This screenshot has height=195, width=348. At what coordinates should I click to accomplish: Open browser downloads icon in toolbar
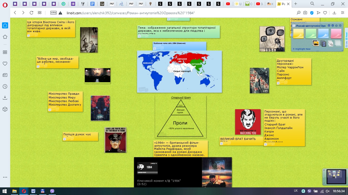[x=334, y=13]
